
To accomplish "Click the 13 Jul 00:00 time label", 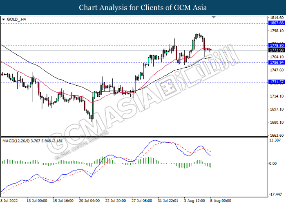I will (37, 201).
